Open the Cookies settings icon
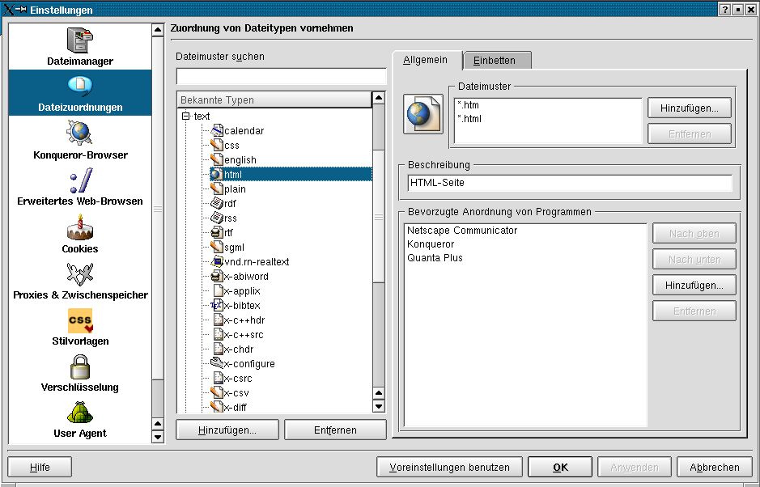760x487 pixels. [79, 229]
